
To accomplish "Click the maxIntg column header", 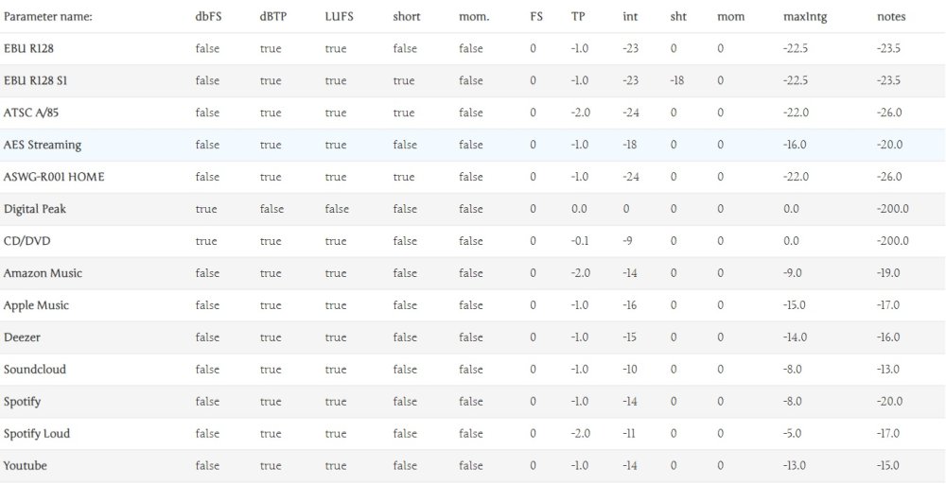I will pyautogui.click(x=803, y=18).
